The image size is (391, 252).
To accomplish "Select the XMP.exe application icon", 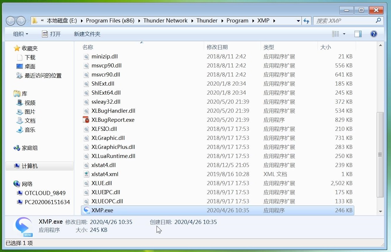I will click(x=86, y=211).
